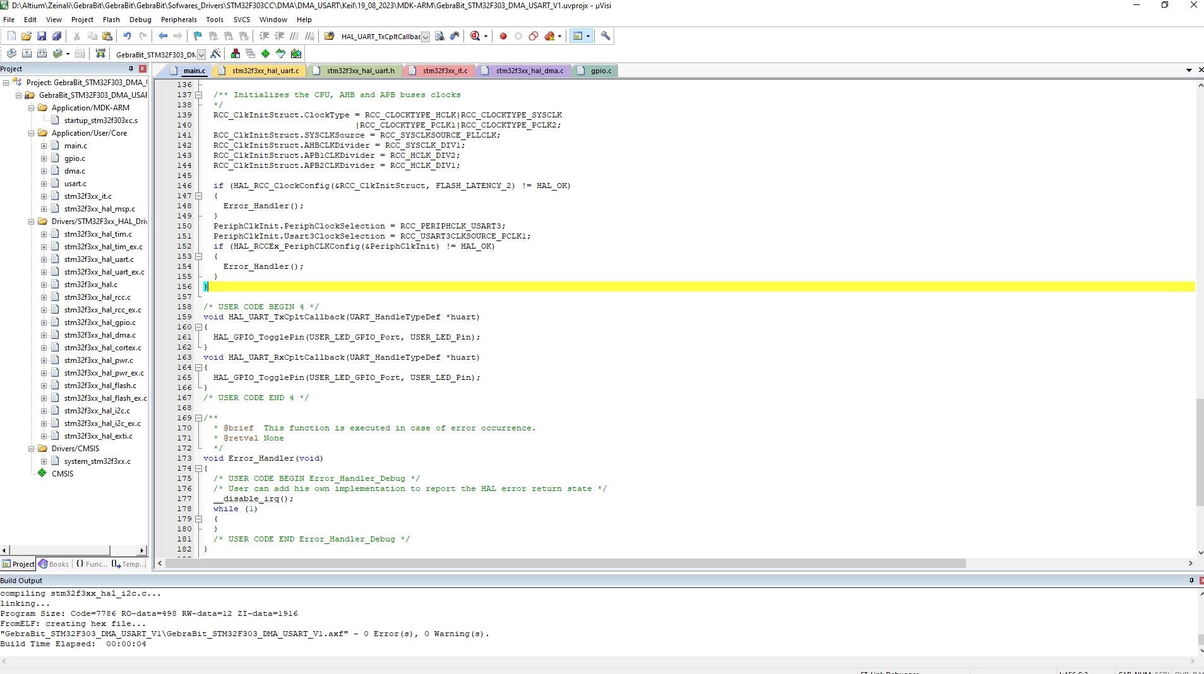Open the SVCS menu
Screen dimensions: 1204x674
click(x=242, y=20)
